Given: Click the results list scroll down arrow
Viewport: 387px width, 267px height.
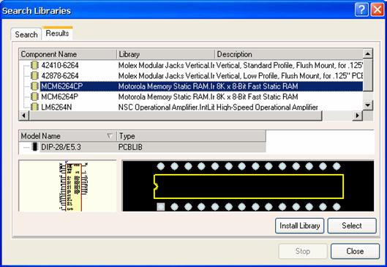Looking at the screenshot, I should [368, 105].
